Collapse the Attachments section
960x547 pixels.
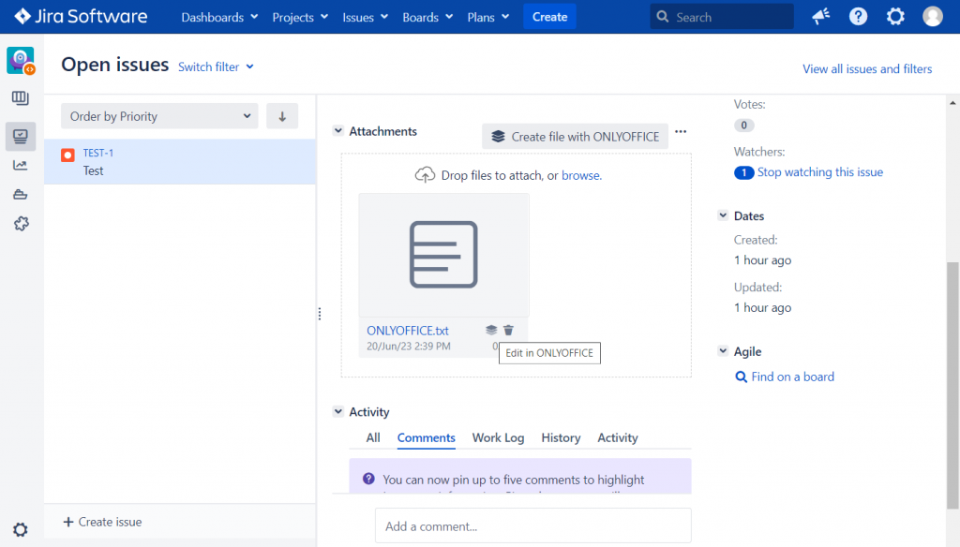338,131
